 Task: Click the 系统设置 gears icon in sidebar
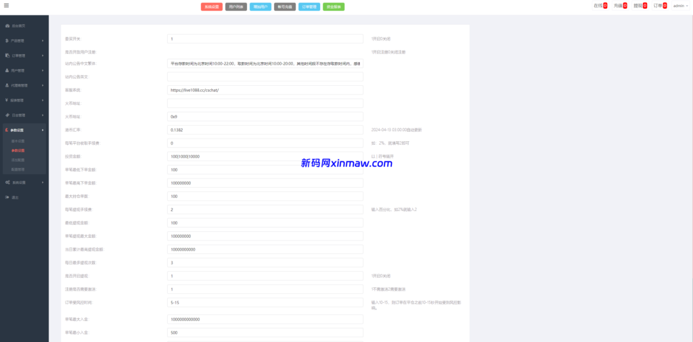click(7, 182)
